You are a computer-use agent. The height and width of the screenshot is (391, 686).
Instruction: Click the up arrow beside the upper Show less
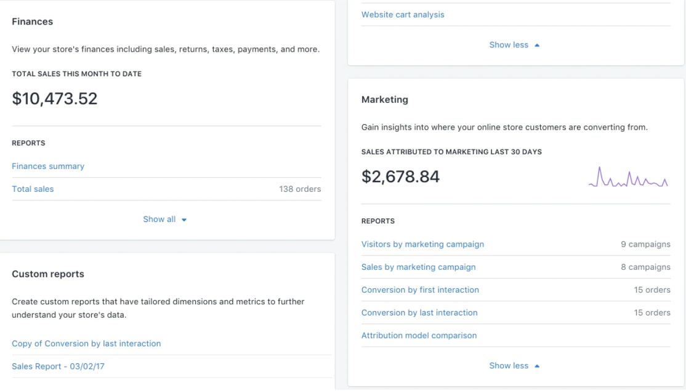[x=537, y=45]
